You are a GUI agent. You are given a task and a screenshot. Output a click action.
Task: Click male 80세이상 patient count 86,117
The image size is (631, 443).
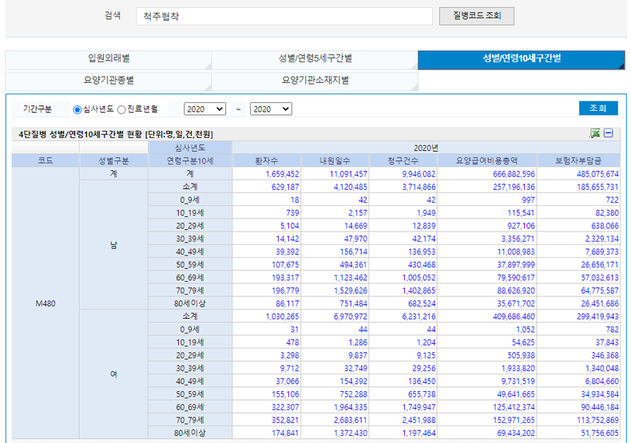pyautogui.click(x=288, y=303)
